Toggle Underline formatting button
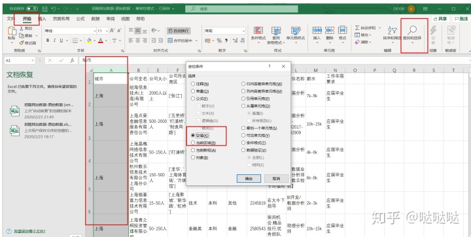The height and width of the screenshot is (237, 471). pyautogui.click(x=61, y=40)
